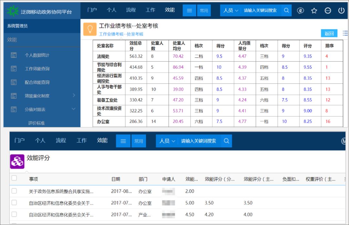Image resolution: width=349 pixels, height=225 pixels.
Task: Click the list icon next to 返回 button
Action: (344, 33)
